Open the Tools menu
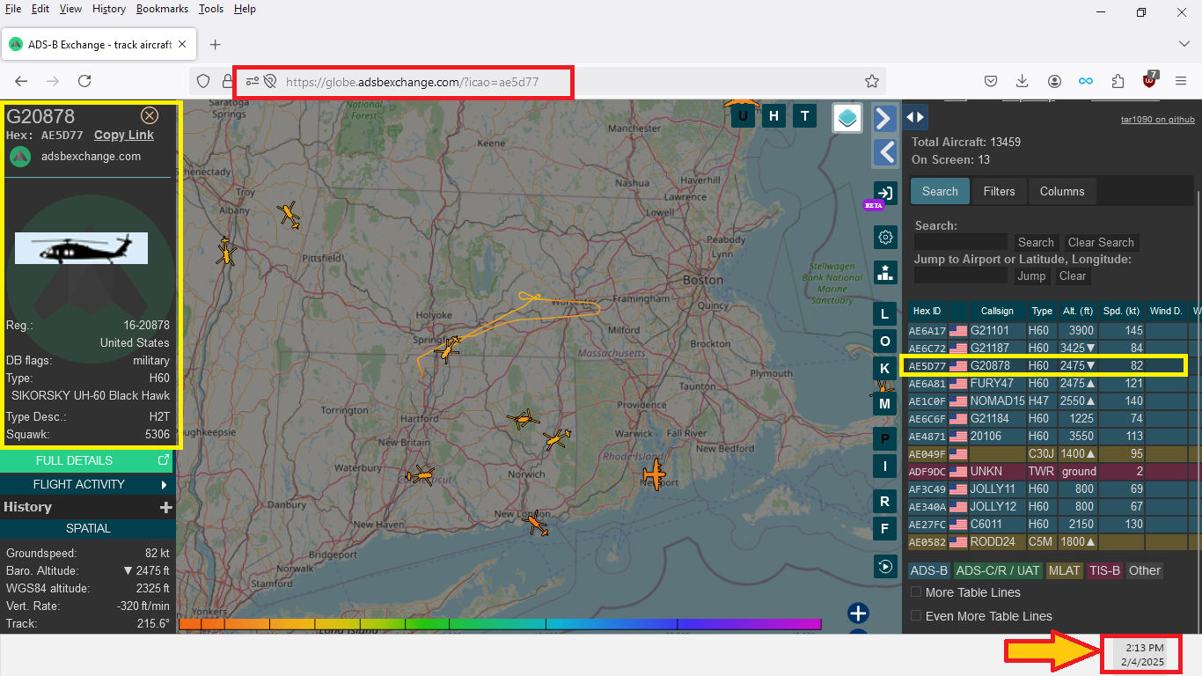Image resolution: width=1202 pixels, height=676 pixels. (211, 9)
